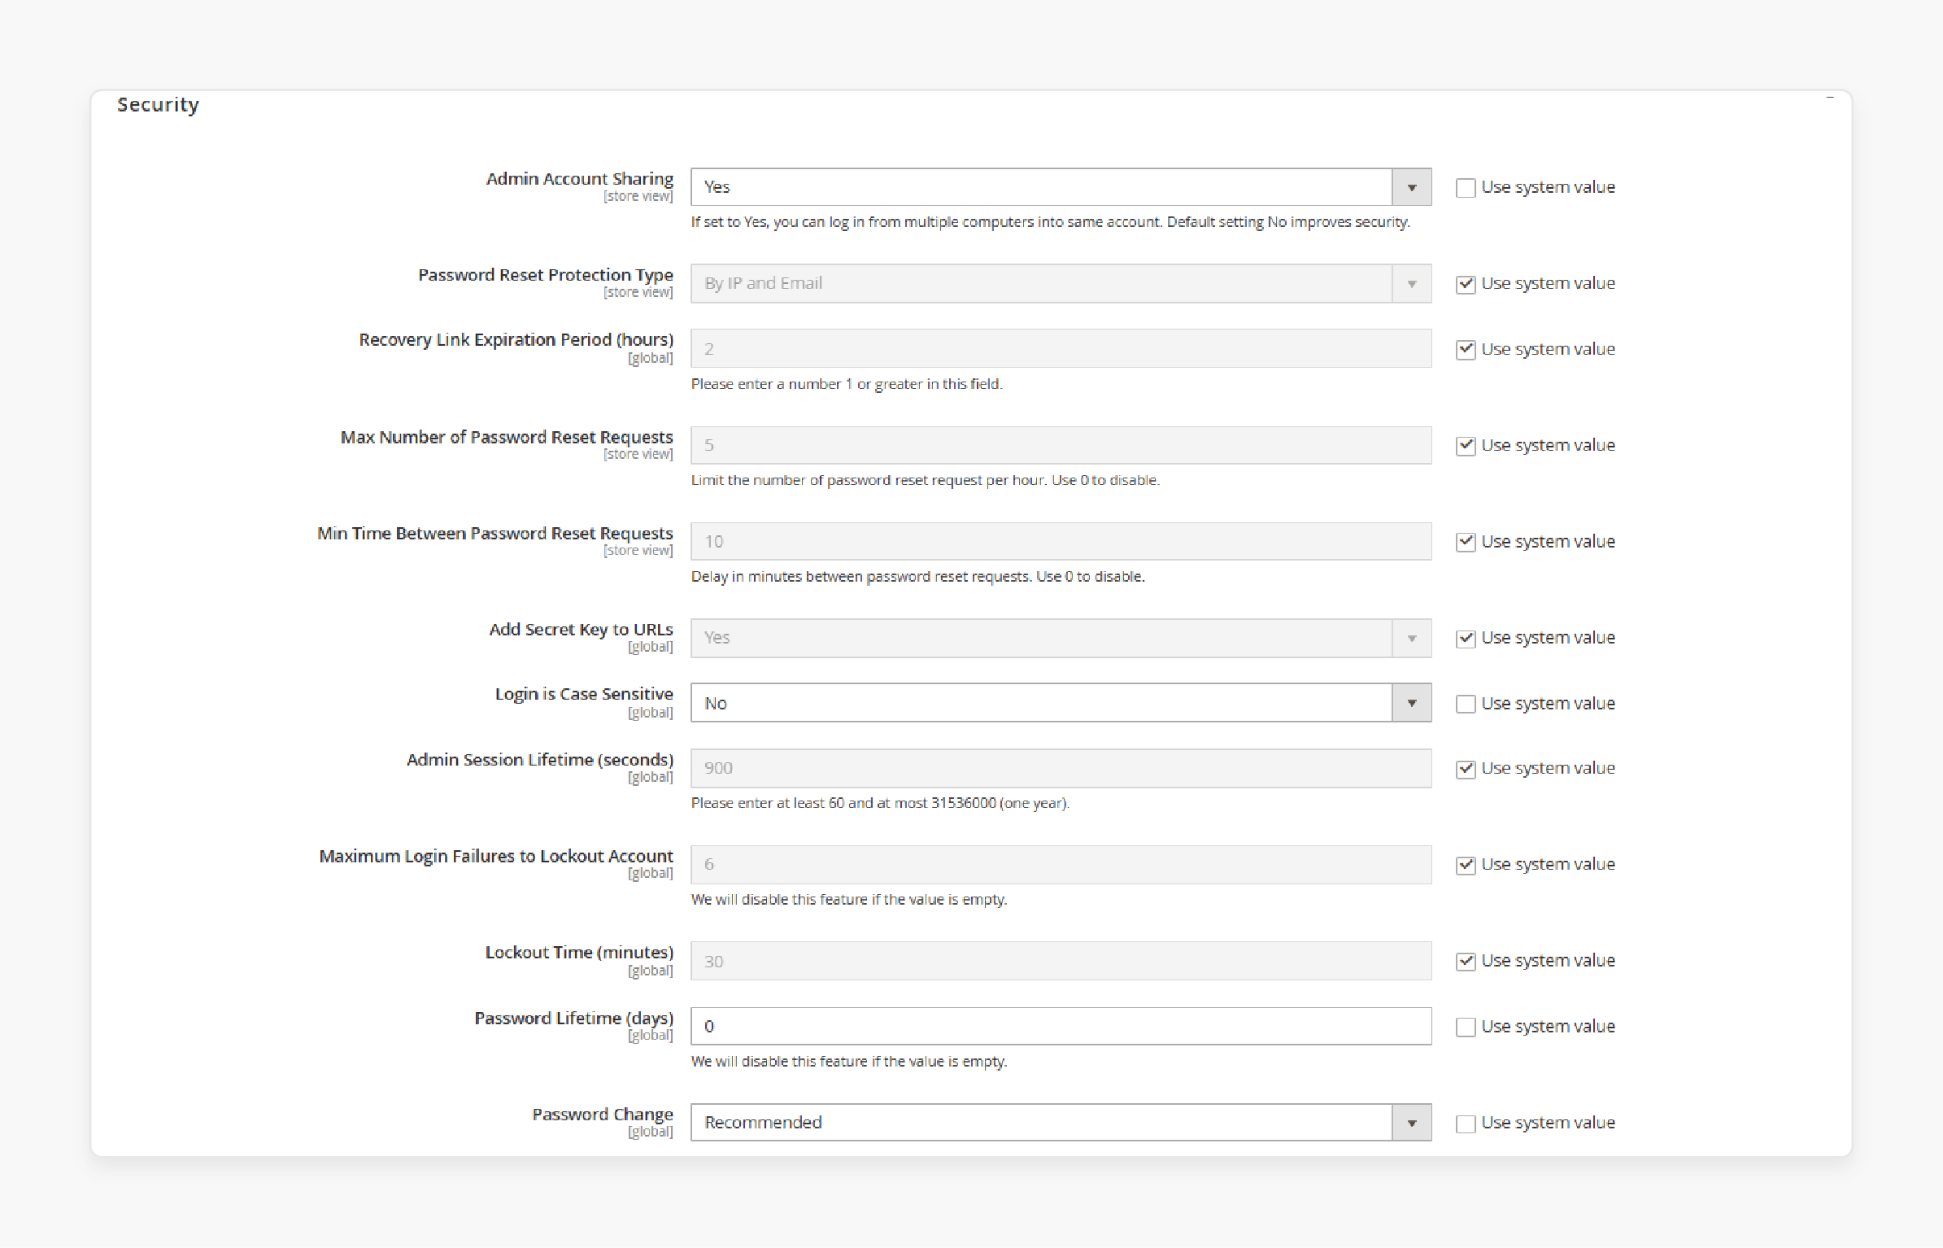1943x1248 pixels.
Task: Select the Login is Case Sensitive dropdown
Action: pyautogui.click(x=1059, y=703)
